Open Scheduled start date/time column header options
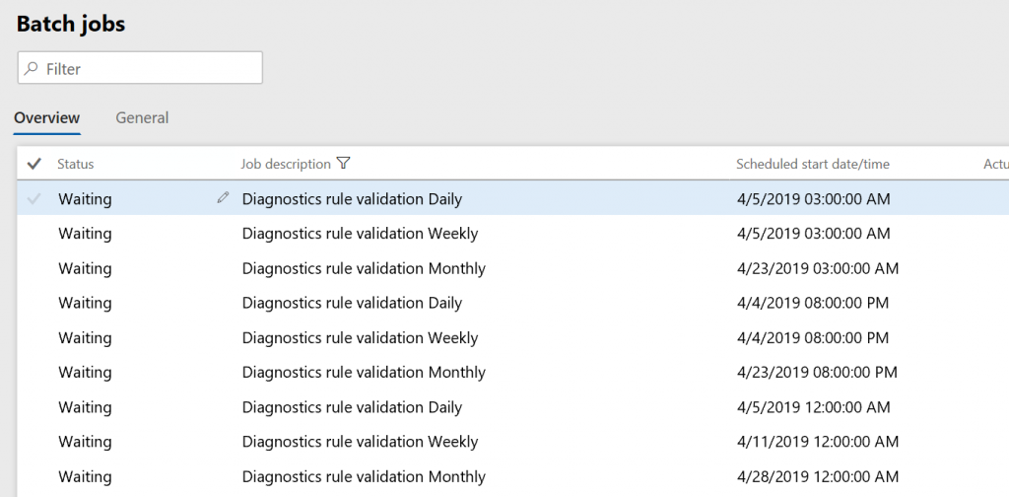Viewport: 1009px width, 497px height. (x=812, y=164)
